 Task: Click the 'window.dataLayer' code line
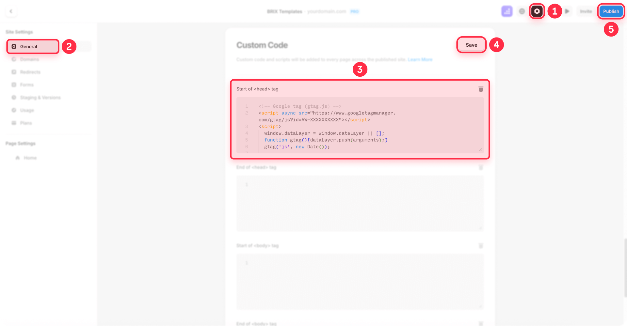(324, 133)
